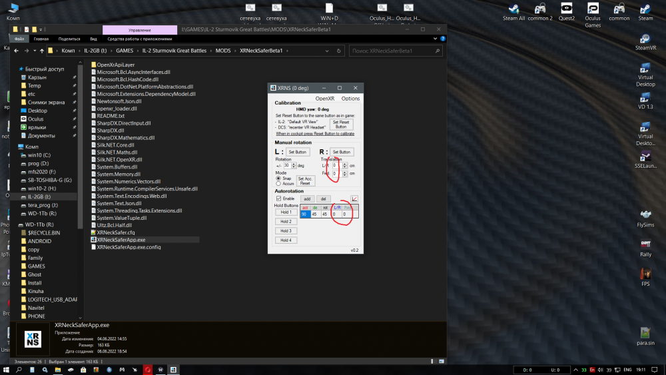
Task: Go up one folder level in Explorer
Action: tap(41, 51)
